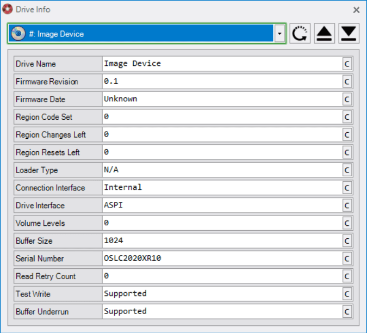Click the 'Drive Name' label
367x333 pixels.
click(x=36, y=64)
